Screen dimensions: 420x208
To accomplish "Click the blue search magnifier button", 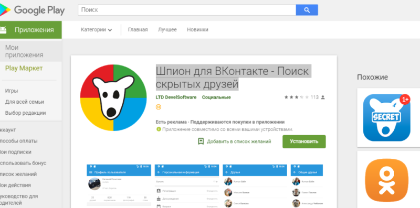I will pos(307,10).
